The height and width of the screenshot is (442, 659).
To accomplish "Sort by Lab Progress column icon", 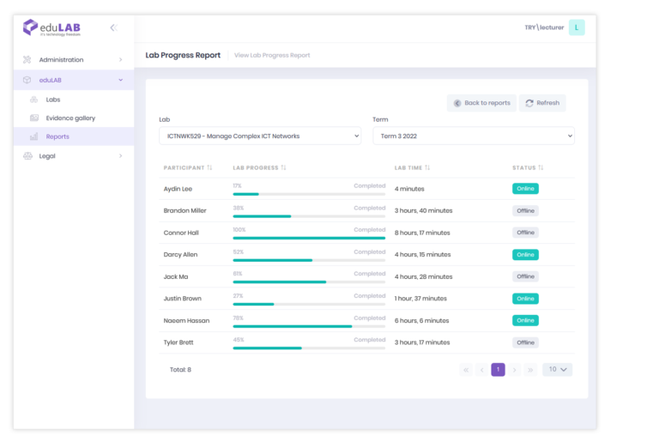I will 283,167.
